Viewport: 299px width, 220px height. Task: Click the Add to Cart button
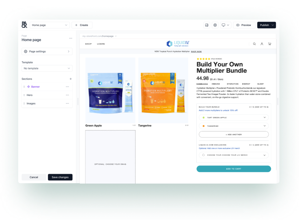(x=234, y=169)
